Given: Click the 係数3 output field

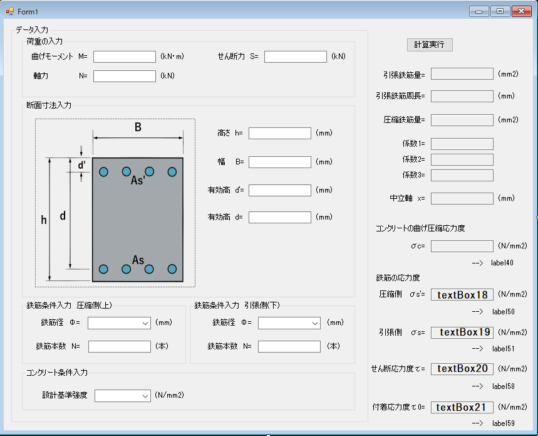Looking at the screenshot, I should pyautogui.click(x=462, y=175).
